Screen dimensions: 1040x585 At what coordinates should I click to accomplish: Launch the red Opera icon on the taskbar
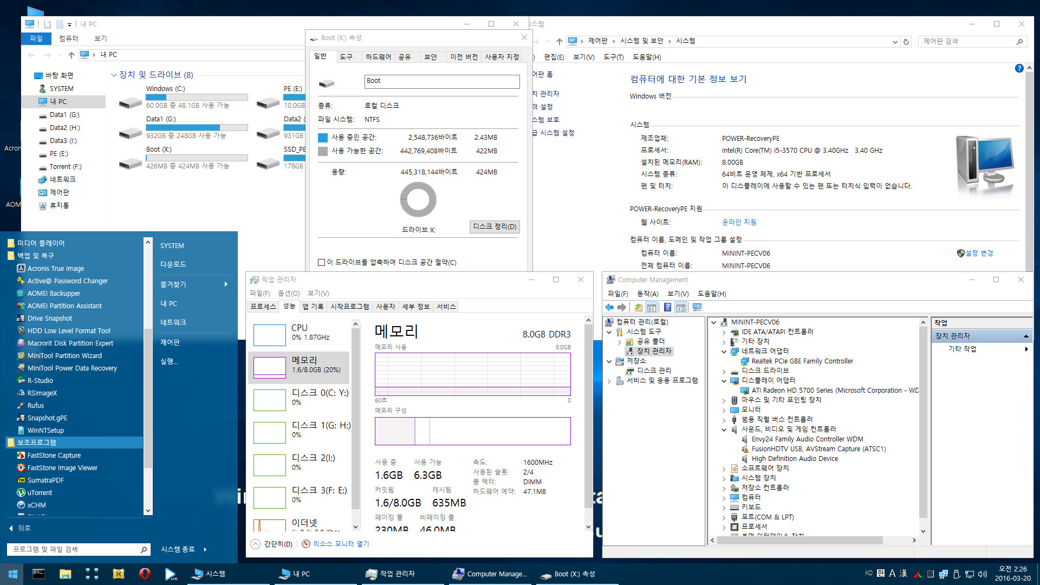click(x=145, y=574)
